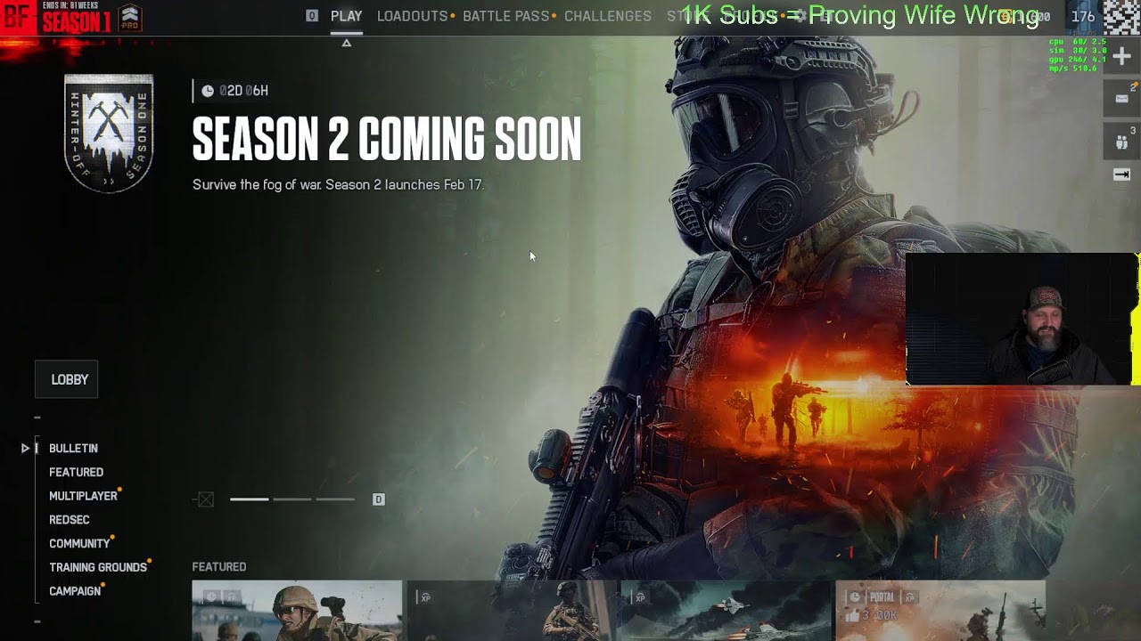Open COMMUNITY in the side menu

pos(79,544)
